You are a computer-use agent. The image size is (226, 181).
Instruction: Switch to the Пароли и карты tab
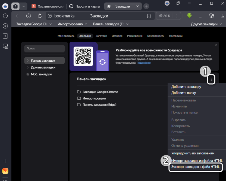tap(84, 6)
